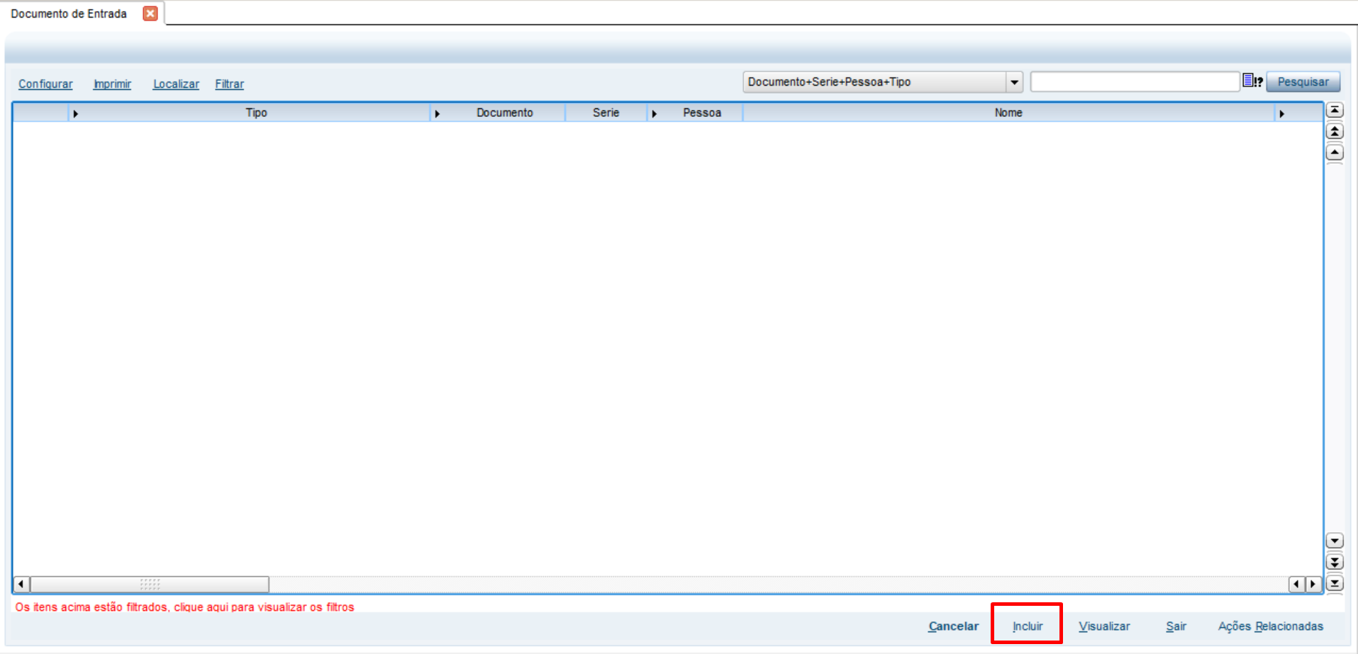The width and height of the screenshot is (1358, 654).
Task: Close the Documento de Entrada tab
Action: pyautogui.click(x=150, y=13)
